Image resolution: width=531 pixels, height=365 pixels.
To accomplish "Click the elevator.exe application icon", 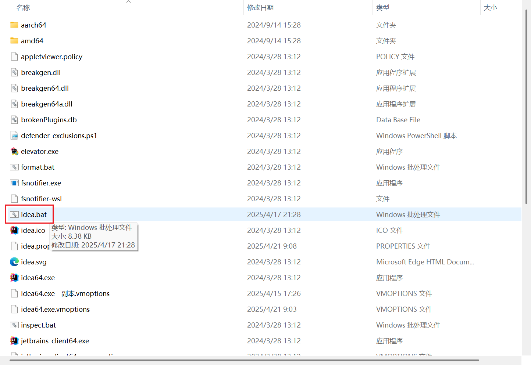I will coord(14,151).
